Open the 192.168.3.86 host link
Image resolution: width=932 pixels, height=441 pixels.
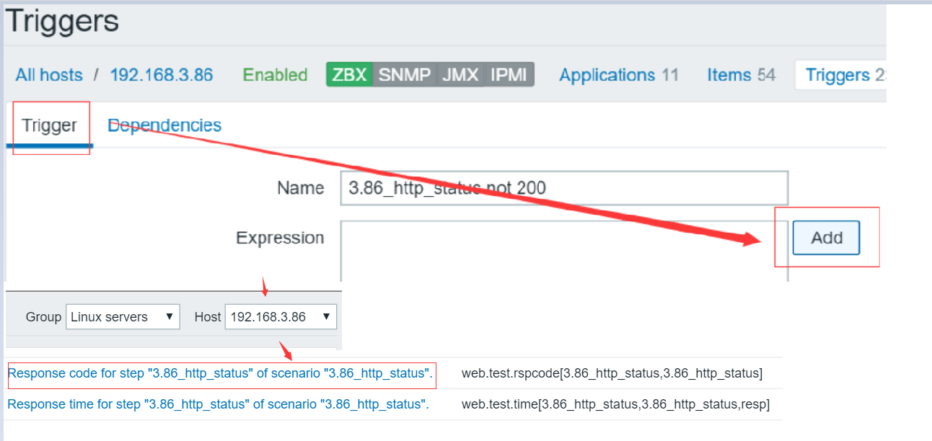click(161, 75)
